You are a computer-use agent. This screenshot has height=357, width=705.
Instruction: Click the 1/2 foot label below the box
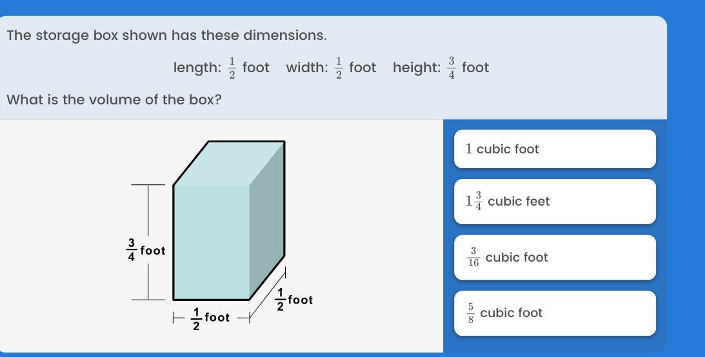(x=210, y=318)
